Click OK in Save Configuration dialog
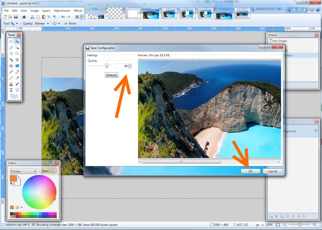 [x=250, y=171]
